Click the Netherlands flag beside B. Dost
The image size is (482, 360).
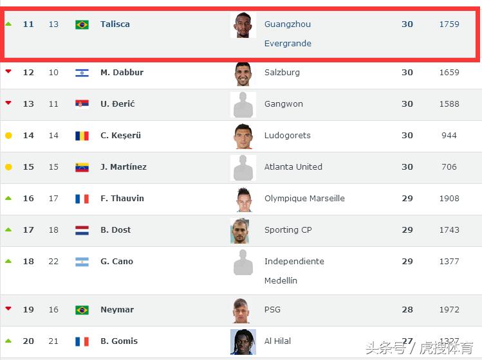click(82, 230)
